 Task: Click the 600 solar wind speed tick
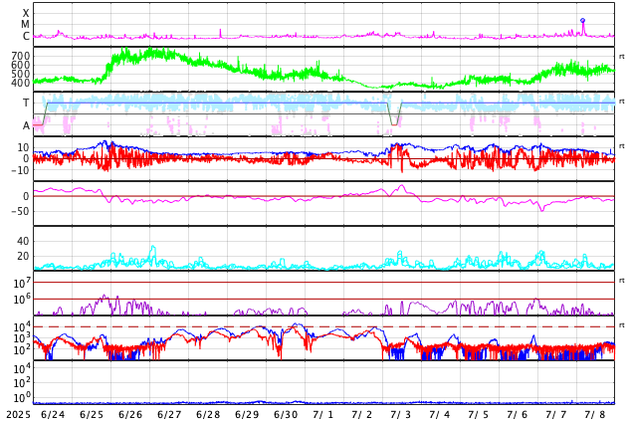pos(21,65)
